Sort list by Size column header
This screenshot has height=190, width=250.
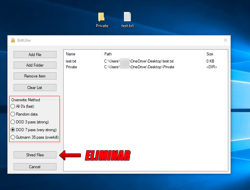pyautogui.click(x=216, y=54)
